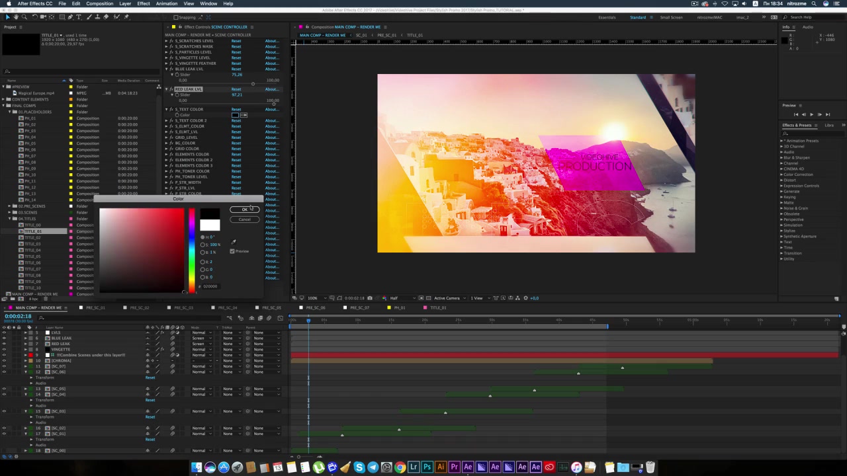Toggle Draft 3D icon in timeline
The height and width of the screenshot is (476, 847).
tap(241, 318)
